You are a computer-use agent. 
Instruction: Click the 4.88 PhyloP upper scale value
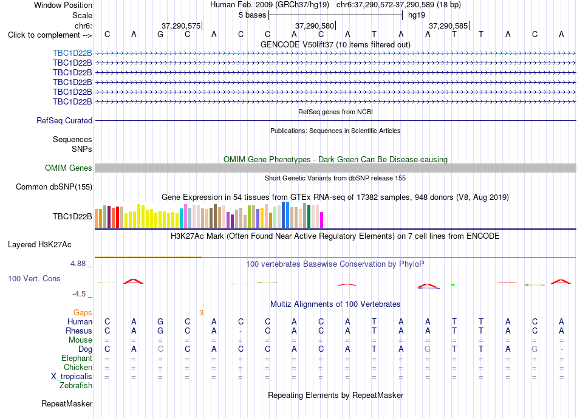coord(78,264)
